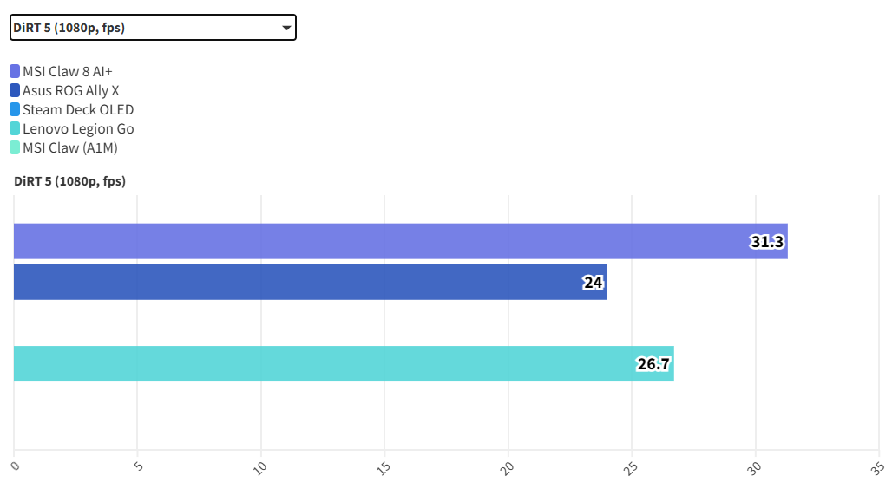Click the chart title above the bars

tap(70, 181)
